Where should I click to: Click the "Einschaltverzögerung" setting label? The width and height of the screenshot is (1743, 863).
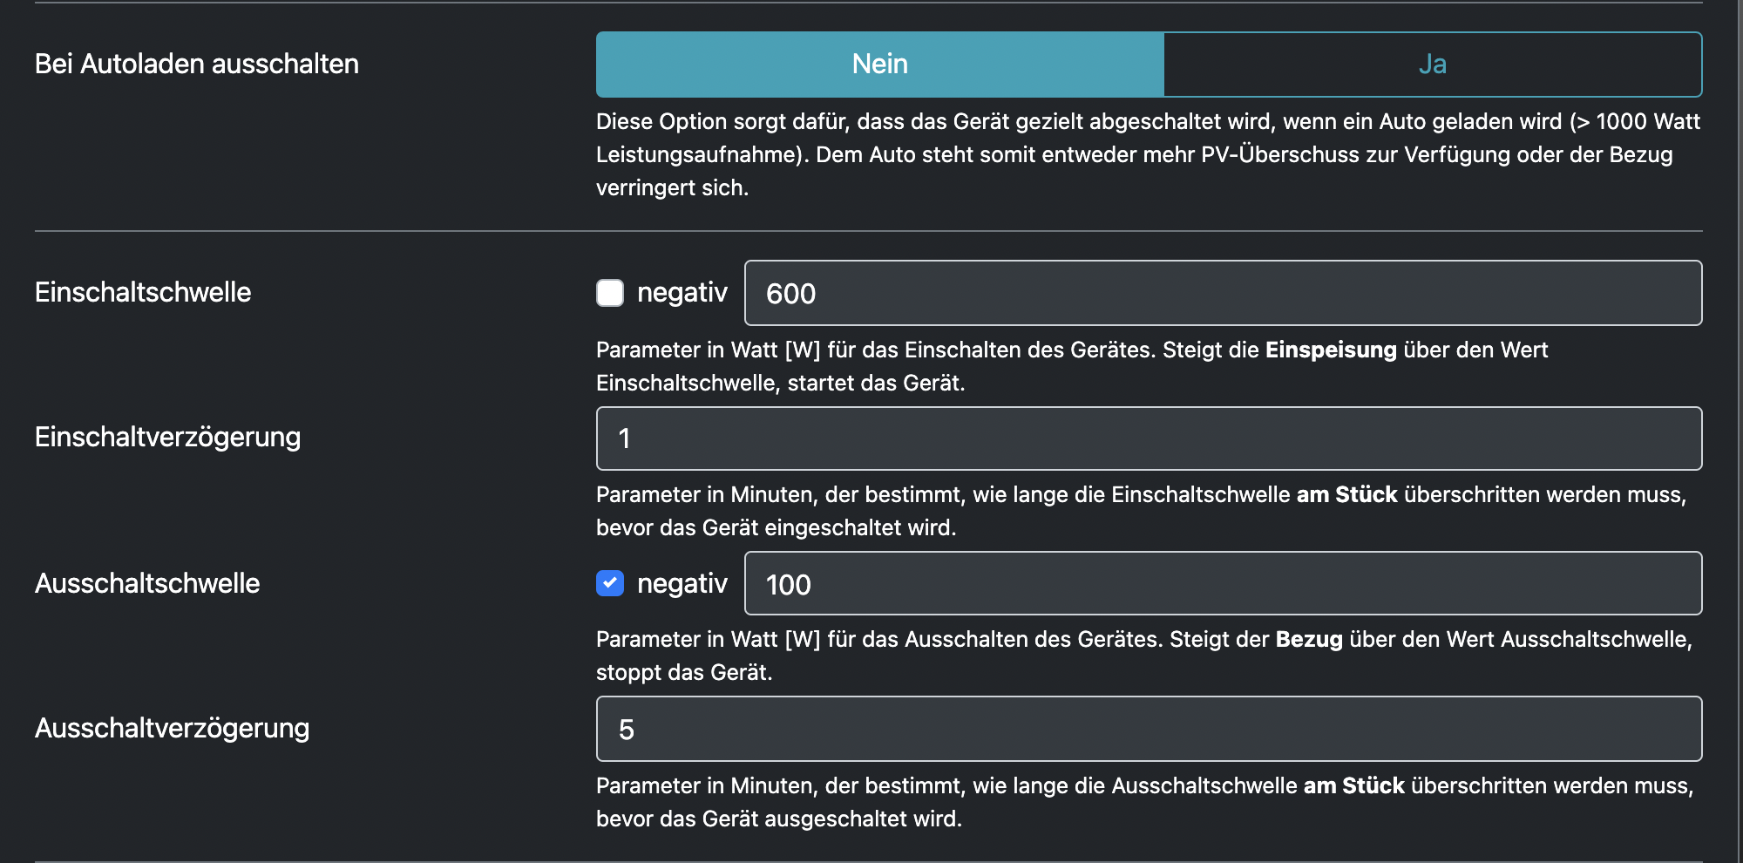167,437
